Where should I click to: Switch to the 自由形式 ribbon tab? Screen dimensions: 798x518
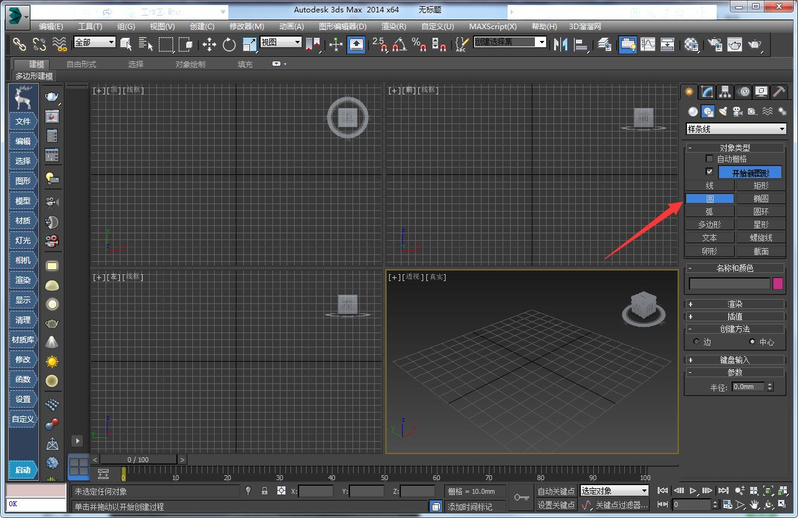pyautogui.click(x=81, y=64)
